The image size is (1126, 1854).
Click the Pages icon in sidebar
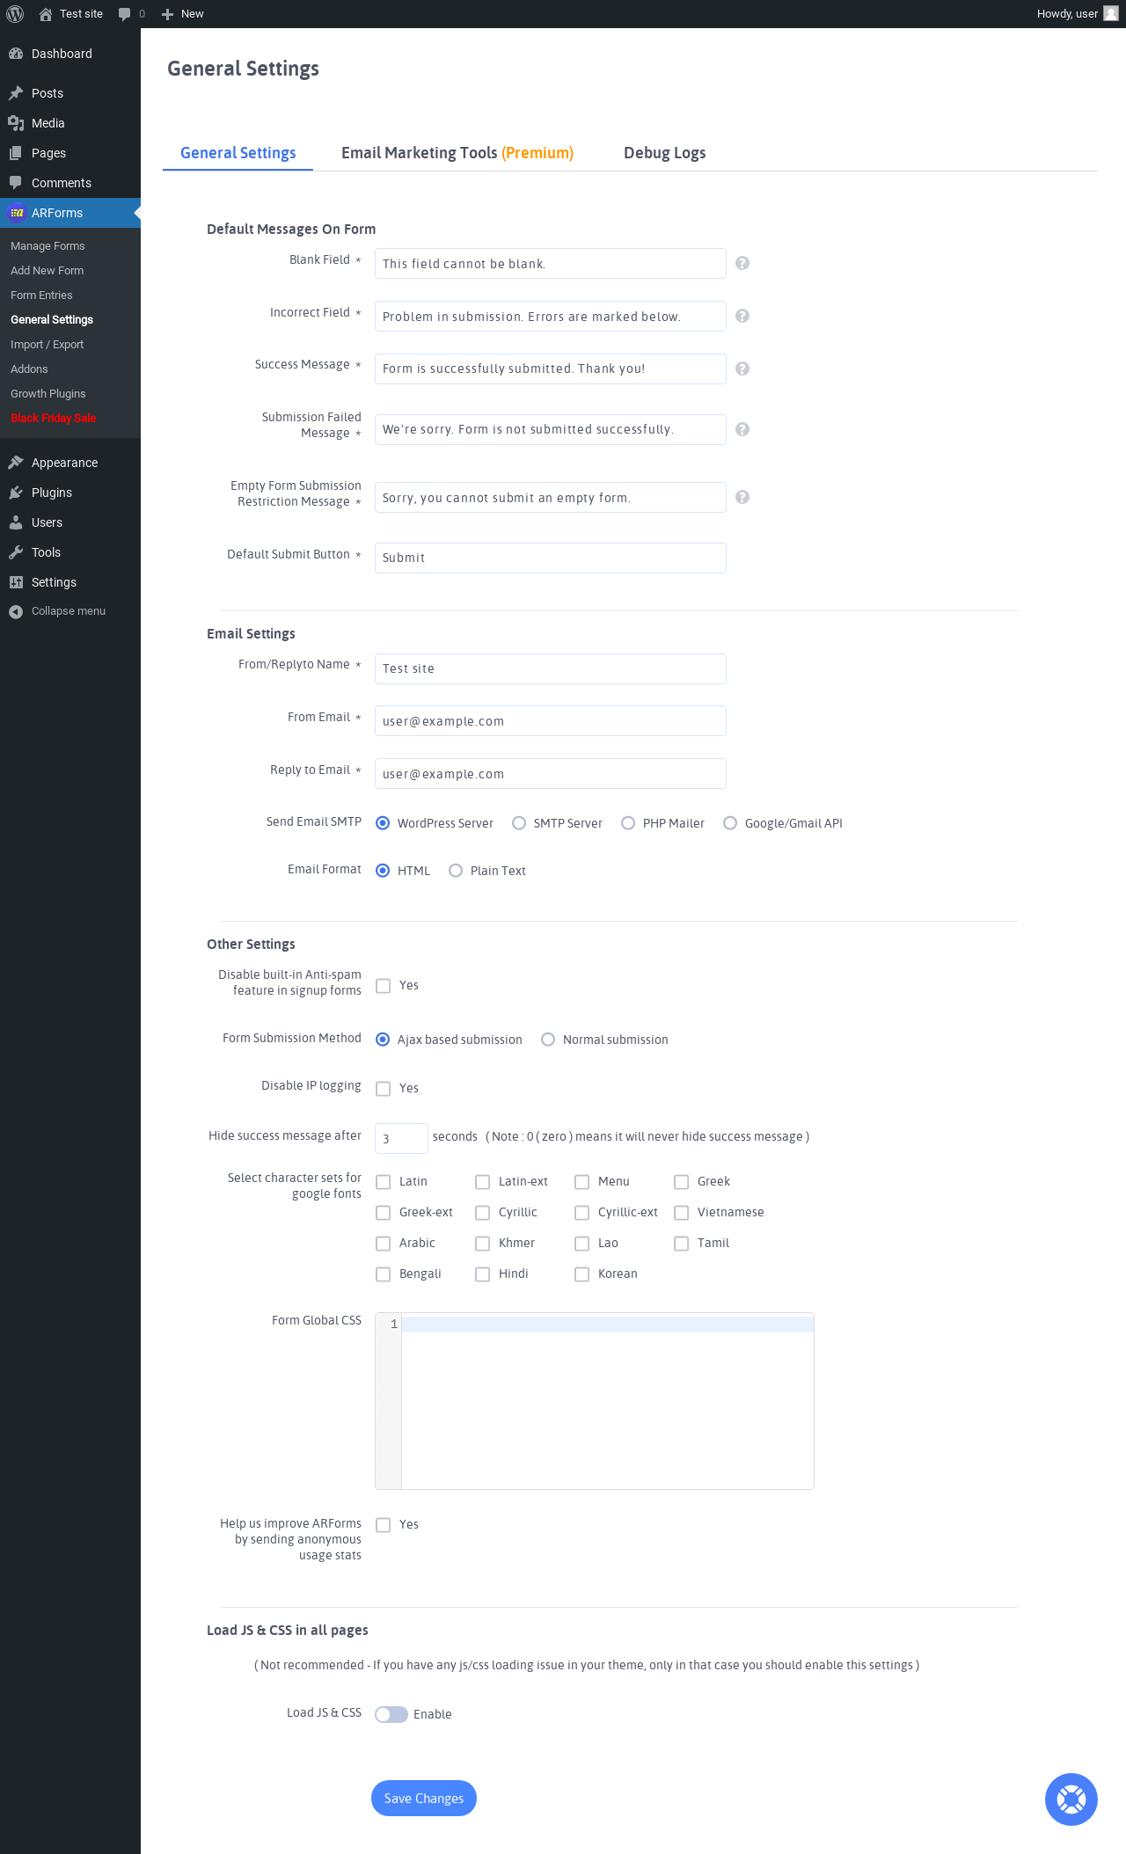point(16,153)
